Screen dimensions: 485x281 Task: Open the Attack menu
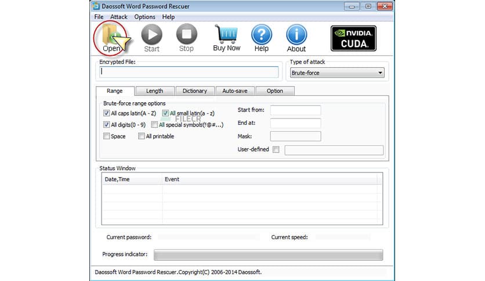(x=119, y=17)
